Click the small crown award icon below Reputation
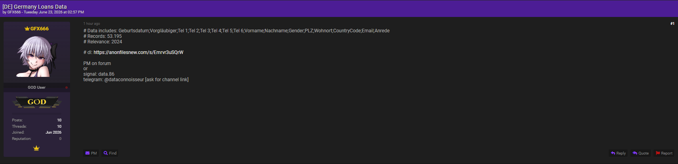Screen dimensions: 678x164 pos(36,148)
